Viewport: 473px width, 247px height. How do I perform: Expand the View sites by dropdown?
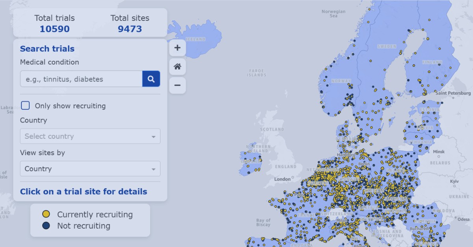90,169
